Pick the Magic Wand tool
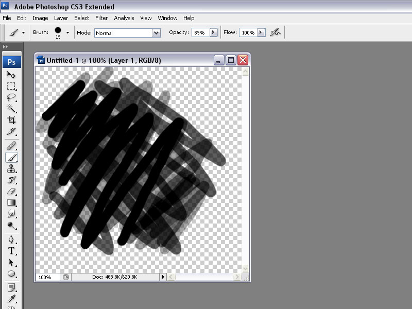This screenshot has width=412, height=309. [x=11, y=109]
